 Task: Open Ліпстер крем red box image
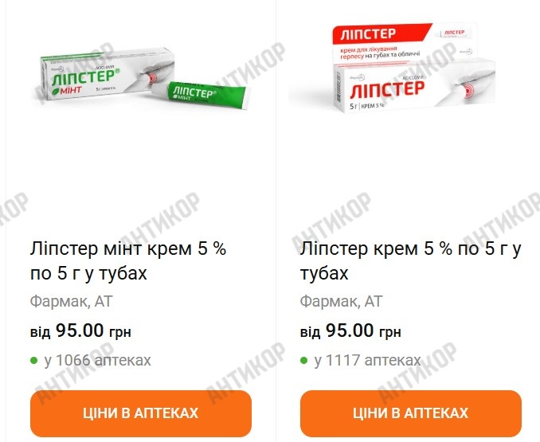409,68
